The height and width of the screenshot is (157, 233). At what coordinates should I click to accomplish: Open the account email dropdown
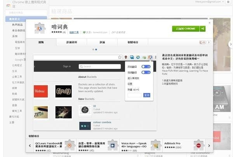tap(210, 2)
